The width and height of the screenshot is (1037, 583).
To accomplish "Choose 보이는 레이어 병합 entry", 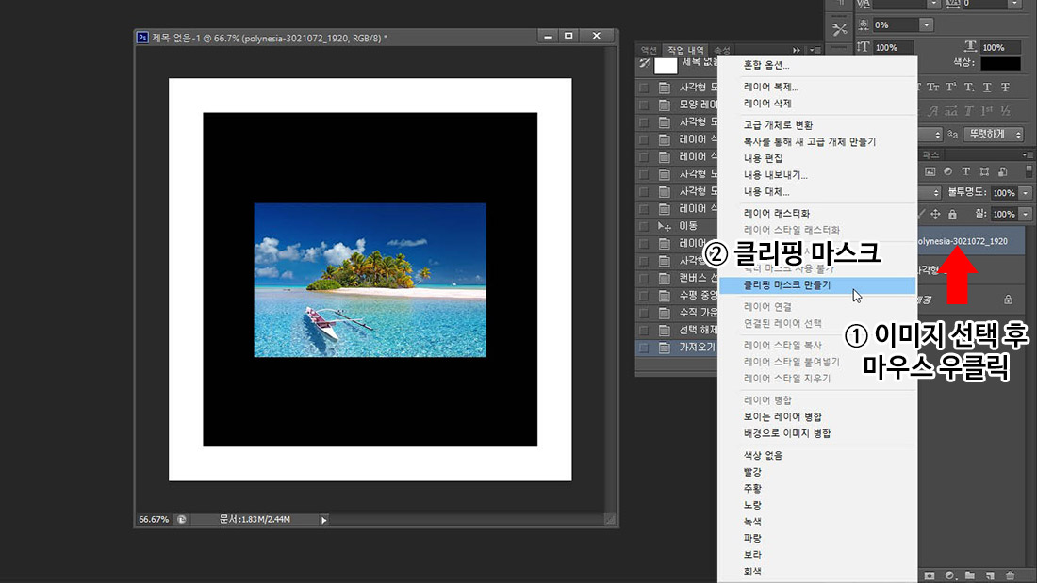I will click(816, 417).
